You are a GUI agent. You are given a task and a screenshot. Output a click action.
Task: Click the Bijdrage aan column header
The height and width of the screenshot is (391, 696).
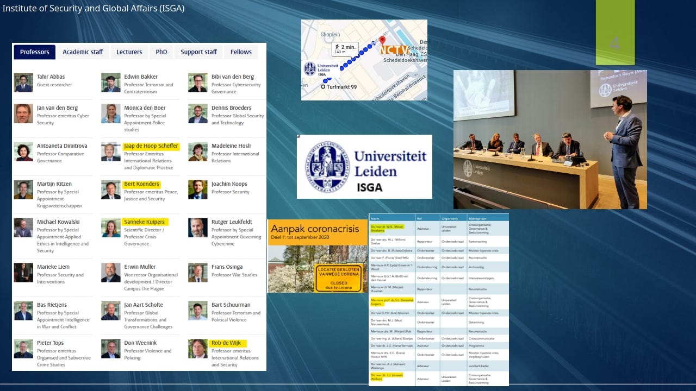coord(477,218)
